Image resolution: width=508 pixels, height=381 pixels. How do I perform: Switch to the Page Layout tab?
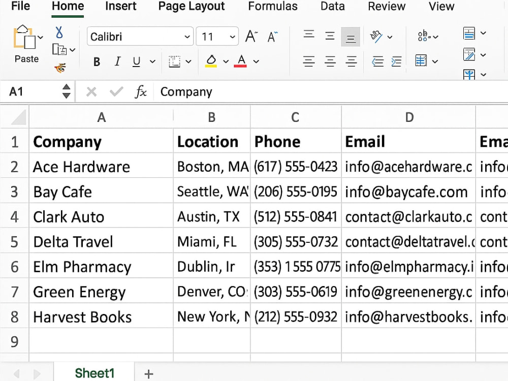click(x=192, y=7)
